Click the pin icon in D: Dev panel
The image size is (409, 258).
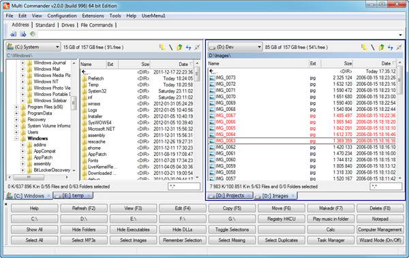coord(399,47)
